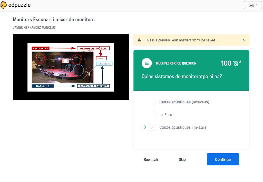Screen dimensions: 263x182
Task: Click the video slide thumbnail
Action: (x=71, y=67)
